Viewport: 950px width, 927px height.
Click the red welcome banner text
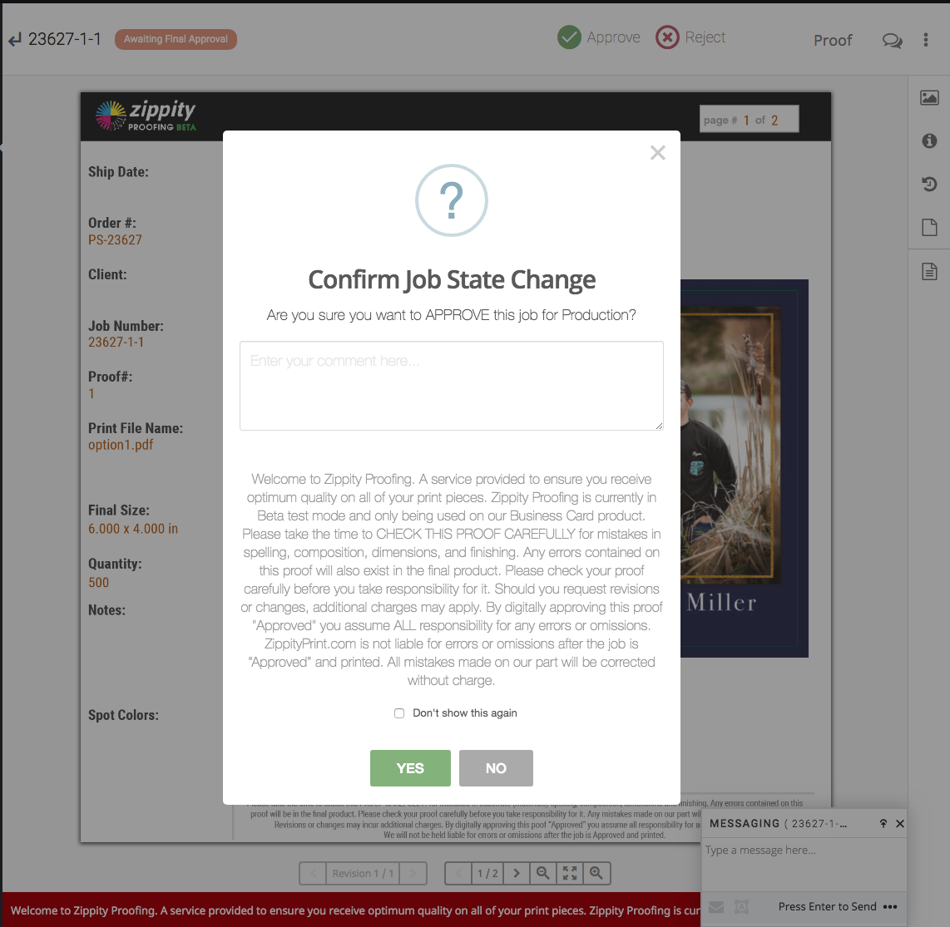[355, 910]
